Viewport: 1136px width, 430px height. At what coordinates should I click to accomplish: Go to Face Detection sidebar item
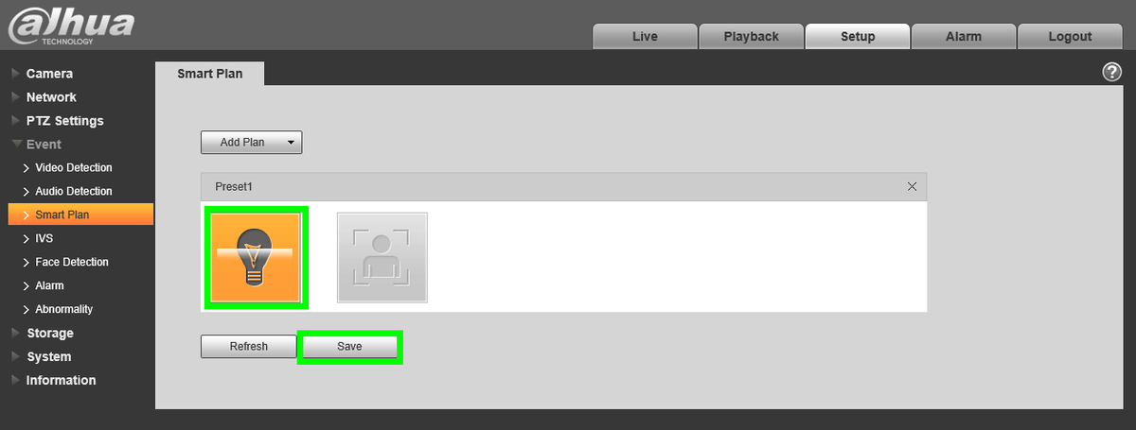(72, 263)
